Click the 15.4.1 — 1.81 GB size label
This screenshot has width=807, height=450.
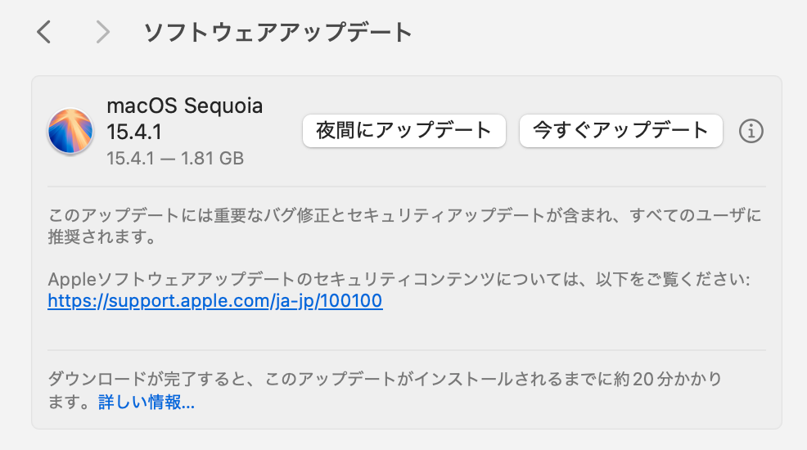pos(175,158)
